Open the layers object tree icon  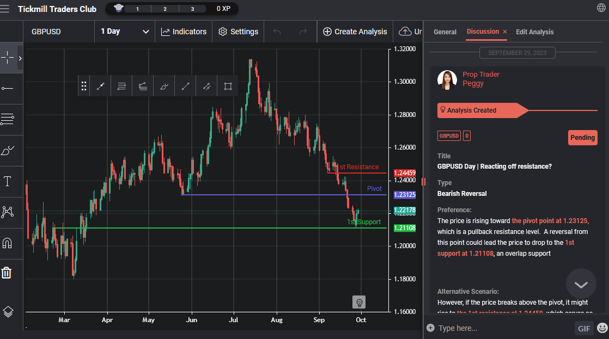coord(8,312)
